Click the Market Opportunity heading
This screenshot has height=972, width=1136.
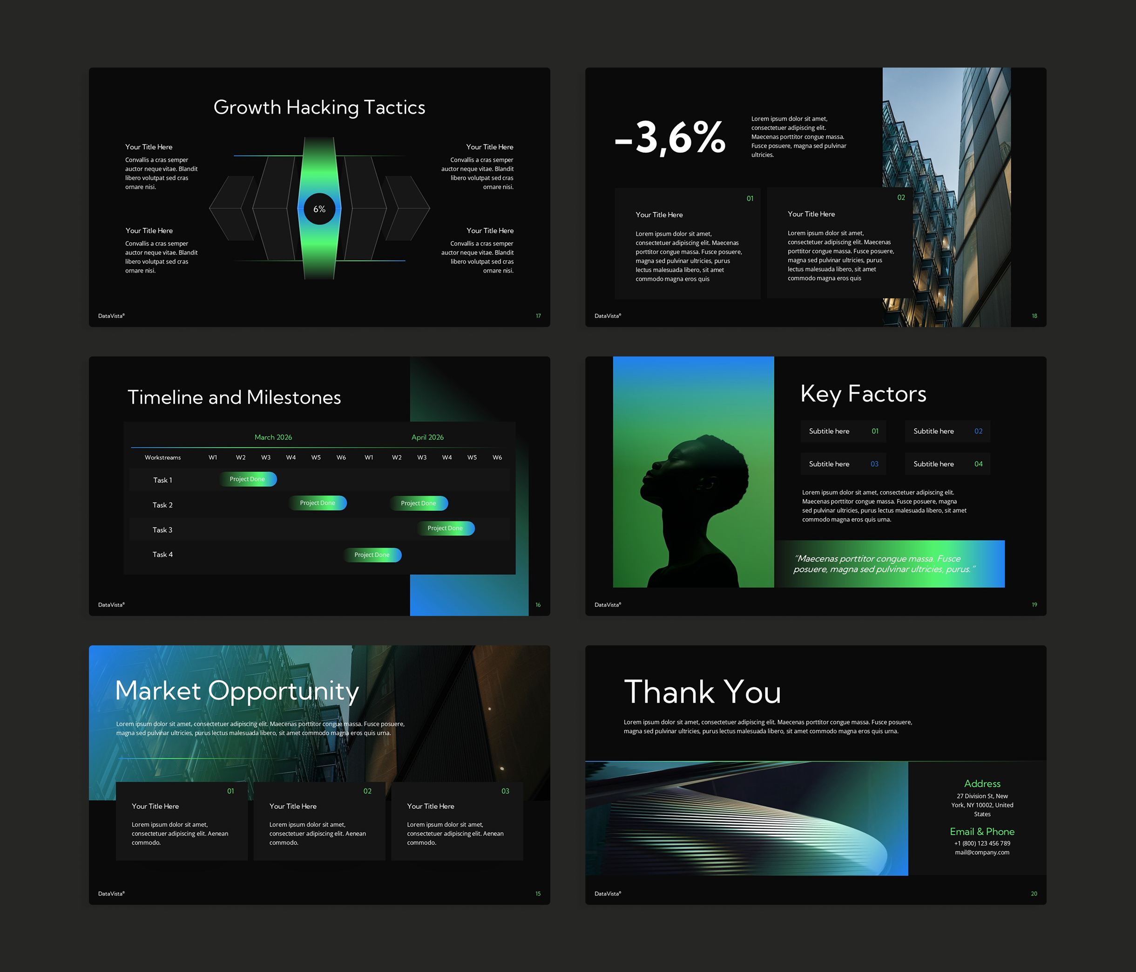pyautogui.click(x=237, y=691)
